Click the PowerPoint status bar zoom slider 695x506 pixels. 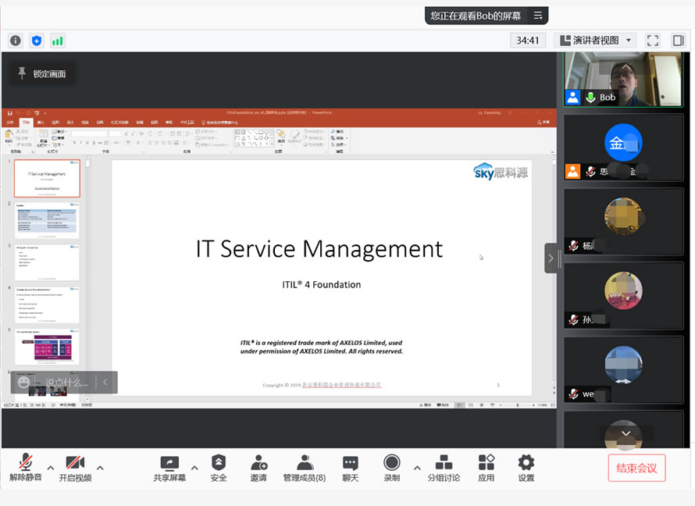[517, 405]
